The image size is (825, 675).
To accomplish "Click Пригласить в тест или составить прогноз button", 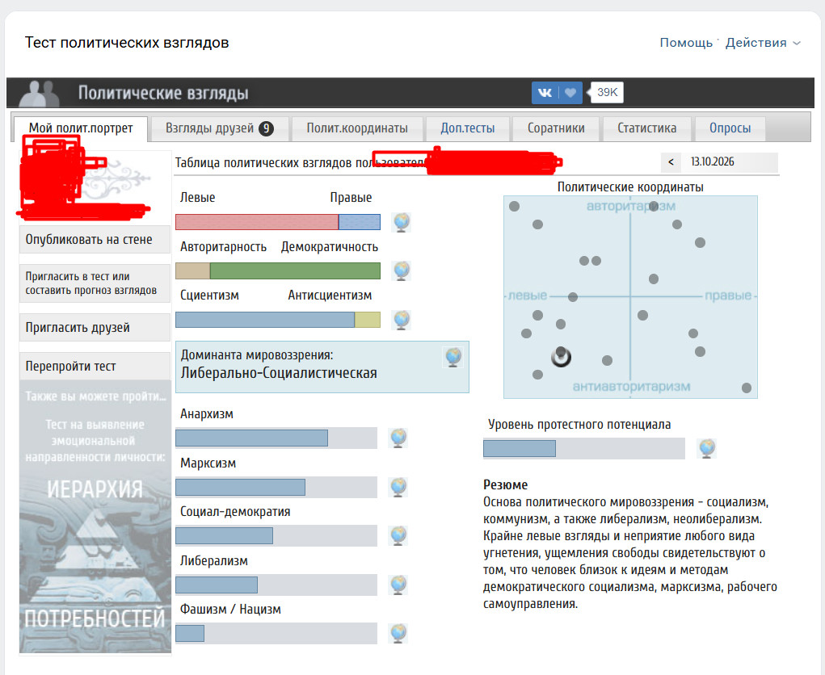I will click(x=95, y=283).
